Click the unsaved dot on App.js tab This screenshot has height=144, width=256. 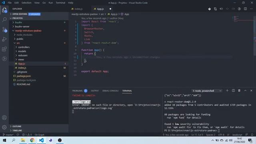coord(110,9)
